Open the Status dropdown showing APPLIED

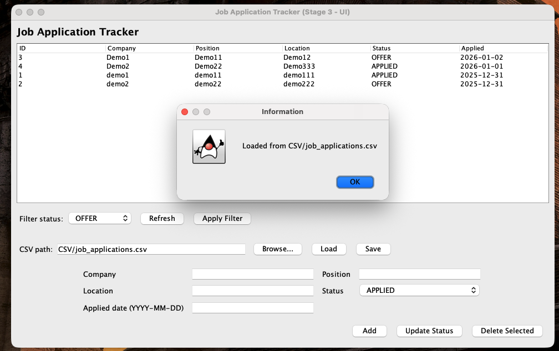tap(419, 290)
